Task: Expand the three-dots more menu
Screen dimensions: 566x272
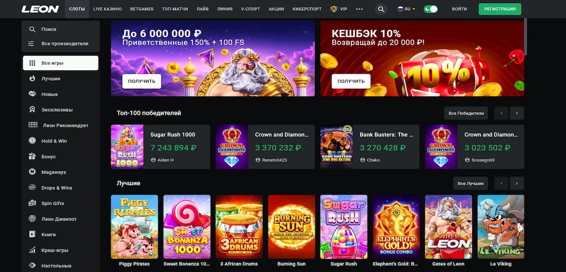Action: pos(359,9)
